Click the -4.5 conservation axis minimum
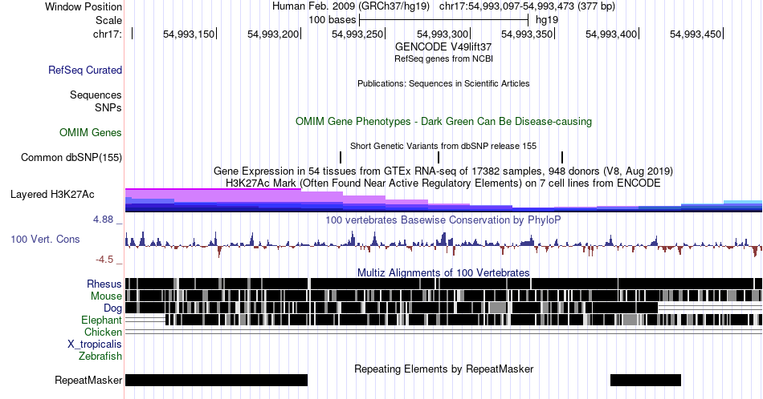Image resolution: width=763 pixels, height=399 pixels. point(104,260)
